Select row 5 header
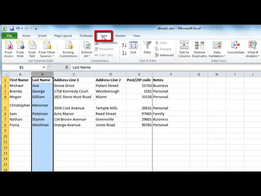 5,105
